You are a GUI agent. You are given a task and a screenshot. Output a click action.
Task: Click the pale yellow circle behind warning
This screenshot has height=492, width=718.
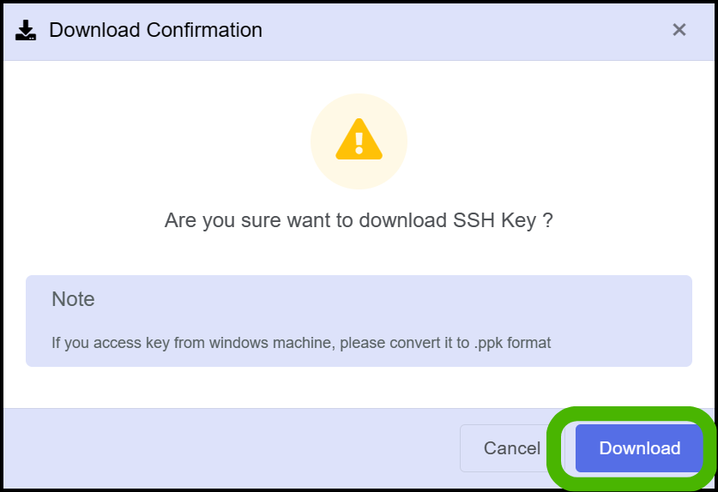coord(359,141)
